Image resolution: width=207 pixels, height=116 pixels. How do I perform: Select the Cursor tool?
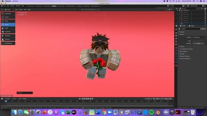point(8,17)
